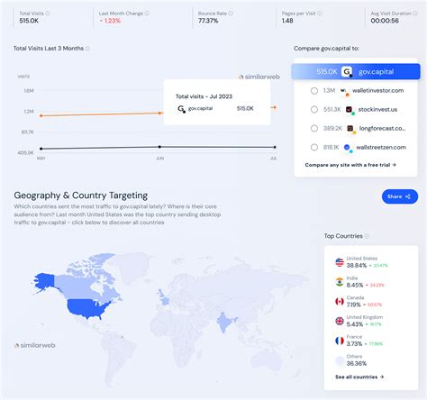
Task: Click the 1.3M walletinvestor visits figure
Action: tap(329, 90)
